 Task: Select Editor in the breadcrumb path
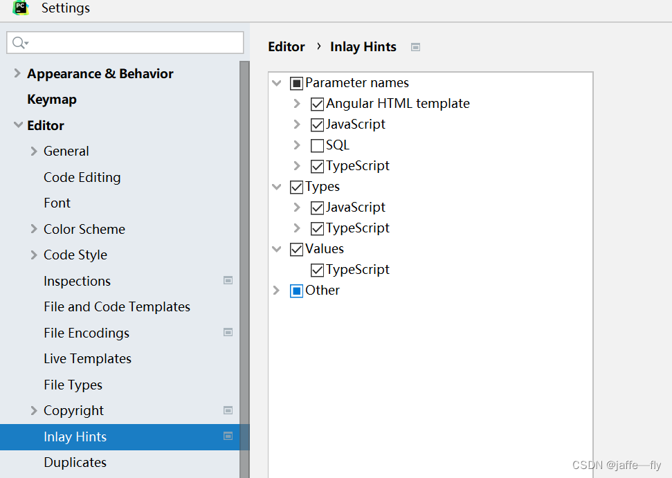(x=286, y=46)
